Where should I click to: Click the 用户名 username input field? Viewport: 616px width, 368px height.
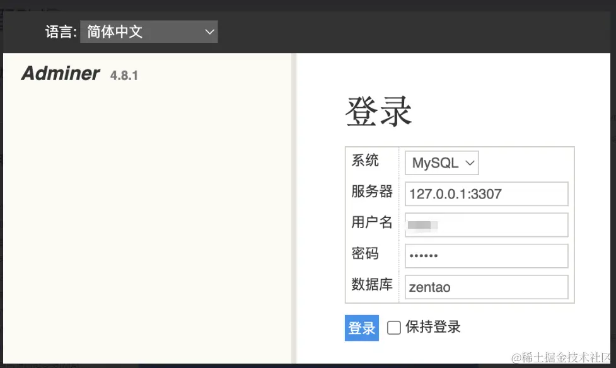(x=486, y=225)
